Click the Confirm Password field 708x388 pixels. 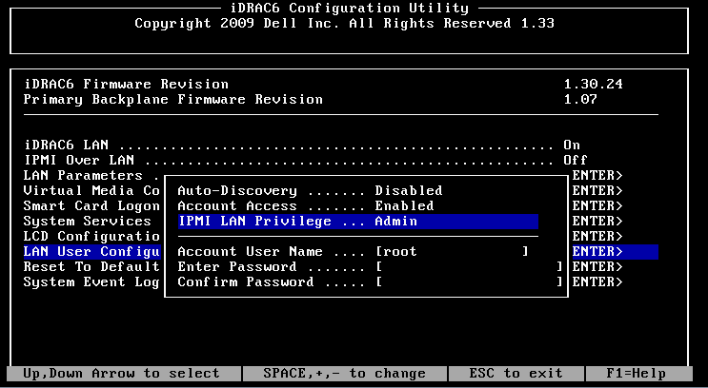[x=469, y=282]
